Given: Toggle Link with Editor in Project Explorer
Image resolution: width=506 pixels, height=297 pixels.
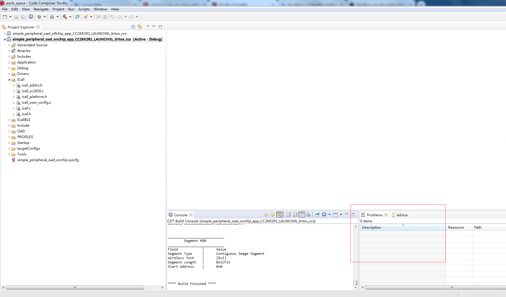Looking at the screenshot, I should coord(140,27).
